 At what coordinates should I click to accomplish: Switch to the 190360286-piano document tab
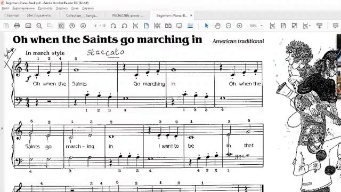point(127,15)
